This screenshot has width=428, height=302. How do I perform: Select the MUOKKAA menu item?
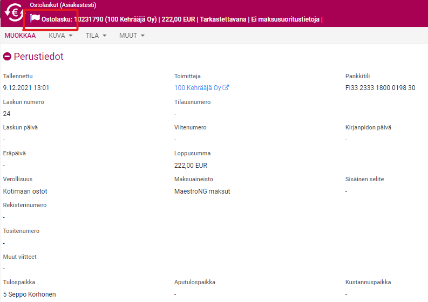pyautogui.click(x=20, y=36)
